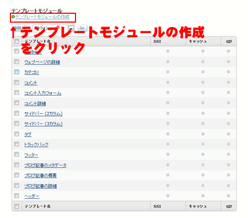
Task: Click the キャッシュ dot in the ウェブページの詳細 row
Action: coord(203,62)
